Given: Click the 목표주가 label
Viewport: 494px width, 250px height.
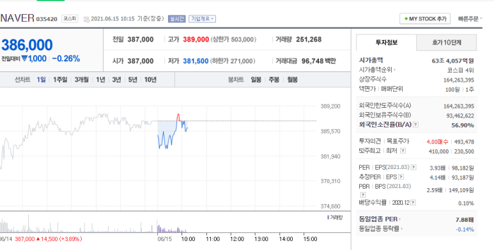Looking at the screenshot, I should [x=398, y=141].
